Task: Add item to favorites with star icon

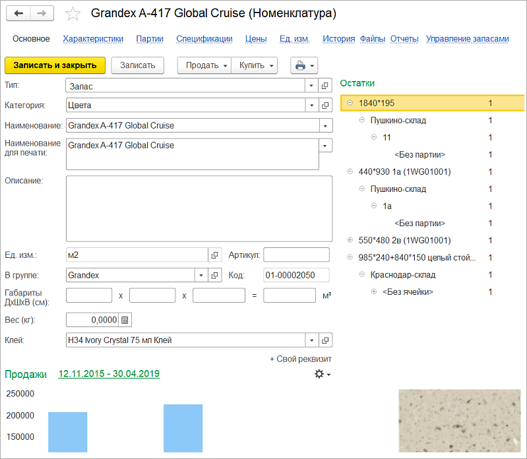Action: click(73, 14)
